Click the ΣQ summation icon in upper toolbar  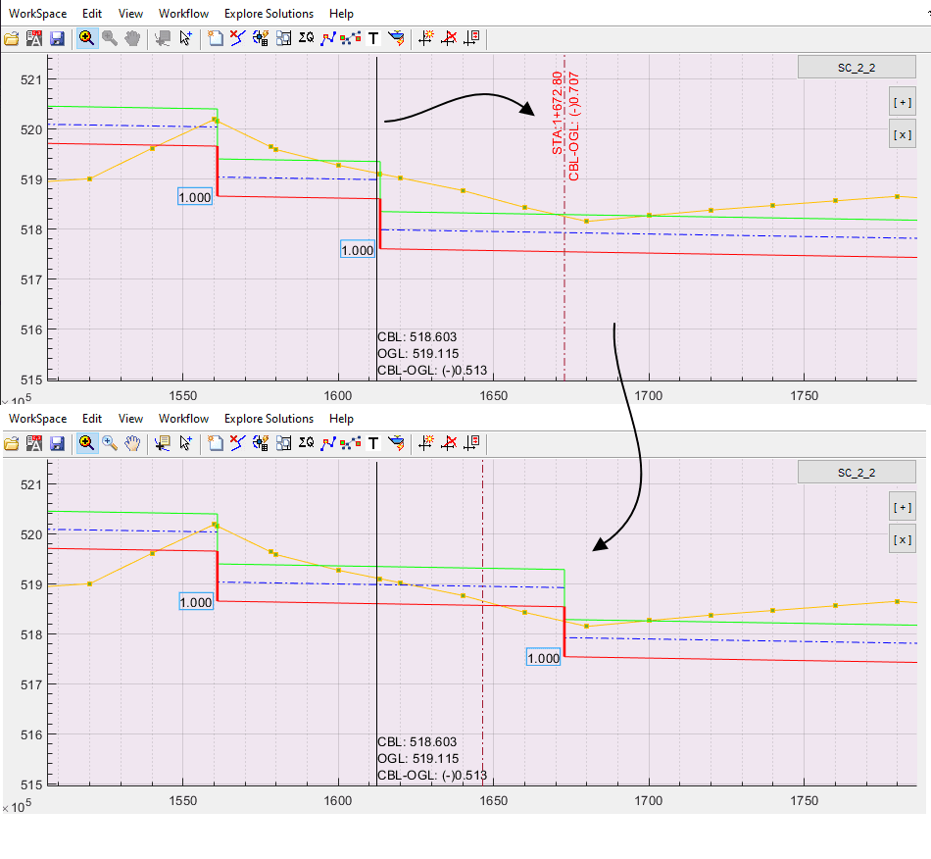(x=306, y=39)
